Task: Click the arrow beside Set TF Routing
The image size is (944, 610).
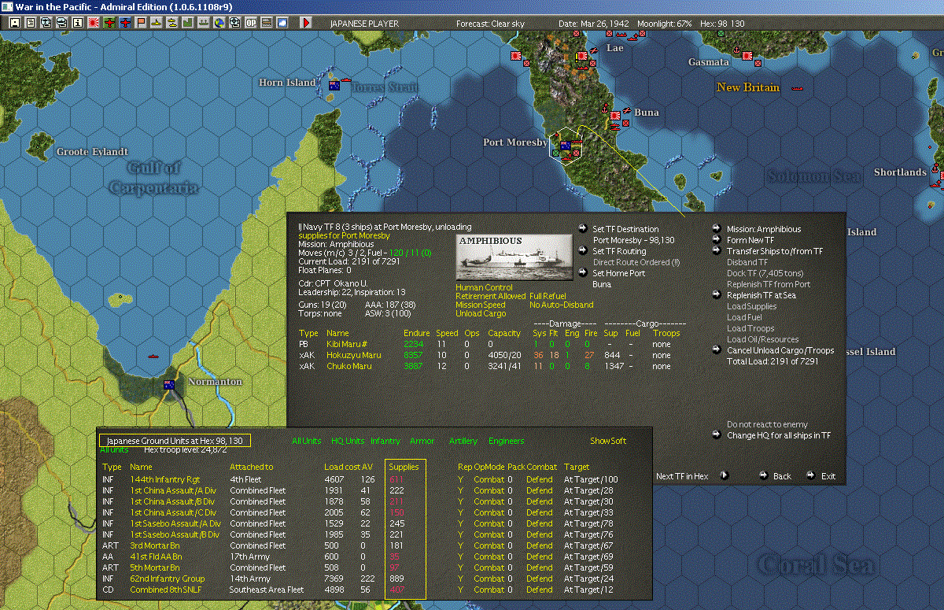Action: pos(583,251)
